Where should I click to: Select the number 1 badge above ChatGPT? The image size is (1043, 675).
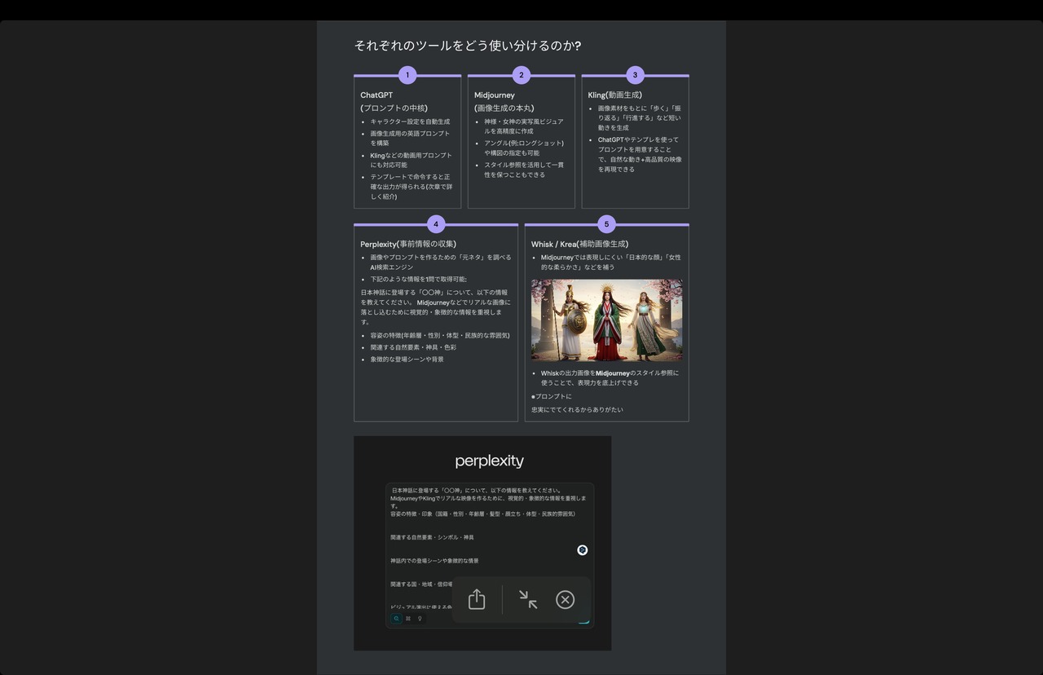coord(407,76)
